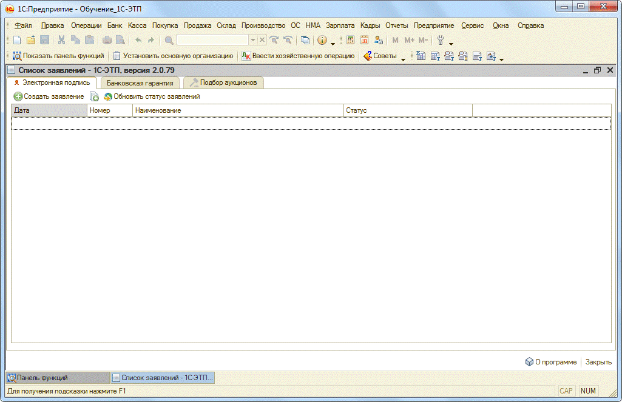This screenshot has height=402, width=622.
Task: Open the calculator icon in toolbar
Action: point(350,40)
